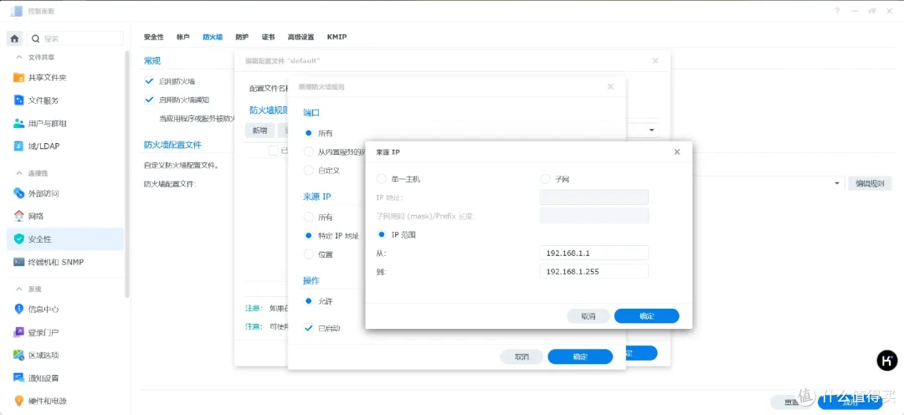Click the sidebar search field
Image resolution: width=904 pixels, height=415 pixels.
pos(75,38)
